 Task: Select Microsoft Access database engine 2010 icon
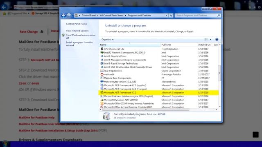(102, 96)
